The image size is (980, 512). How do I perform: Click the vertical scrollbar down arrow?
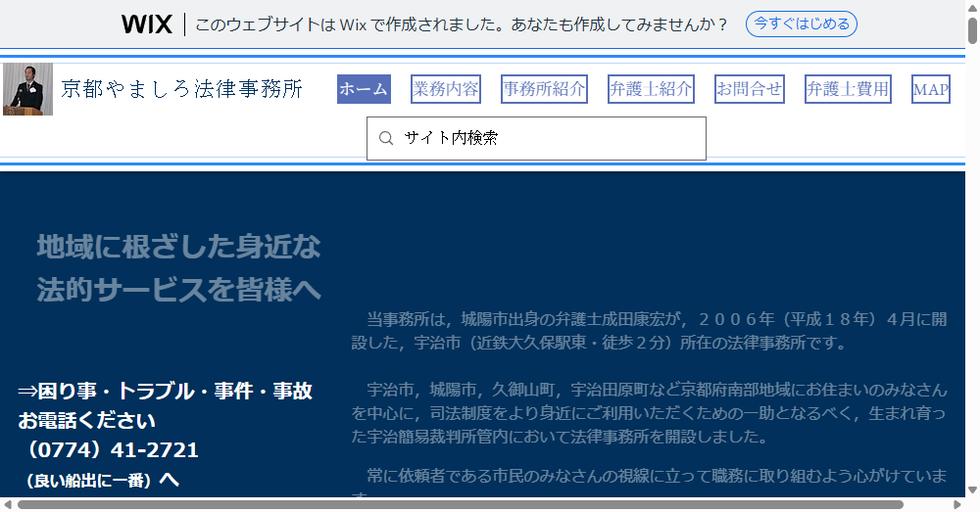tap(972, 489)
